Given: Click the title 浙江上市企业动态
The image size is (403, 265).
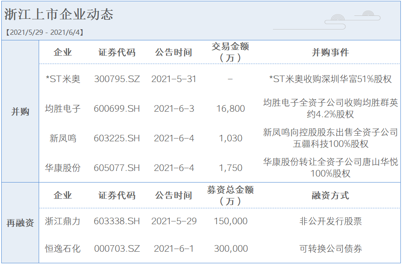Looking at the screenshot, I should tap(59, 14).
